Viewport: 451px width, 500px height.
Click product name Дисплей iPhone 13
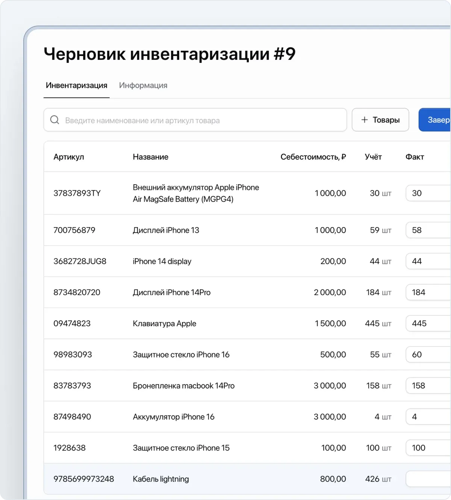166,230
